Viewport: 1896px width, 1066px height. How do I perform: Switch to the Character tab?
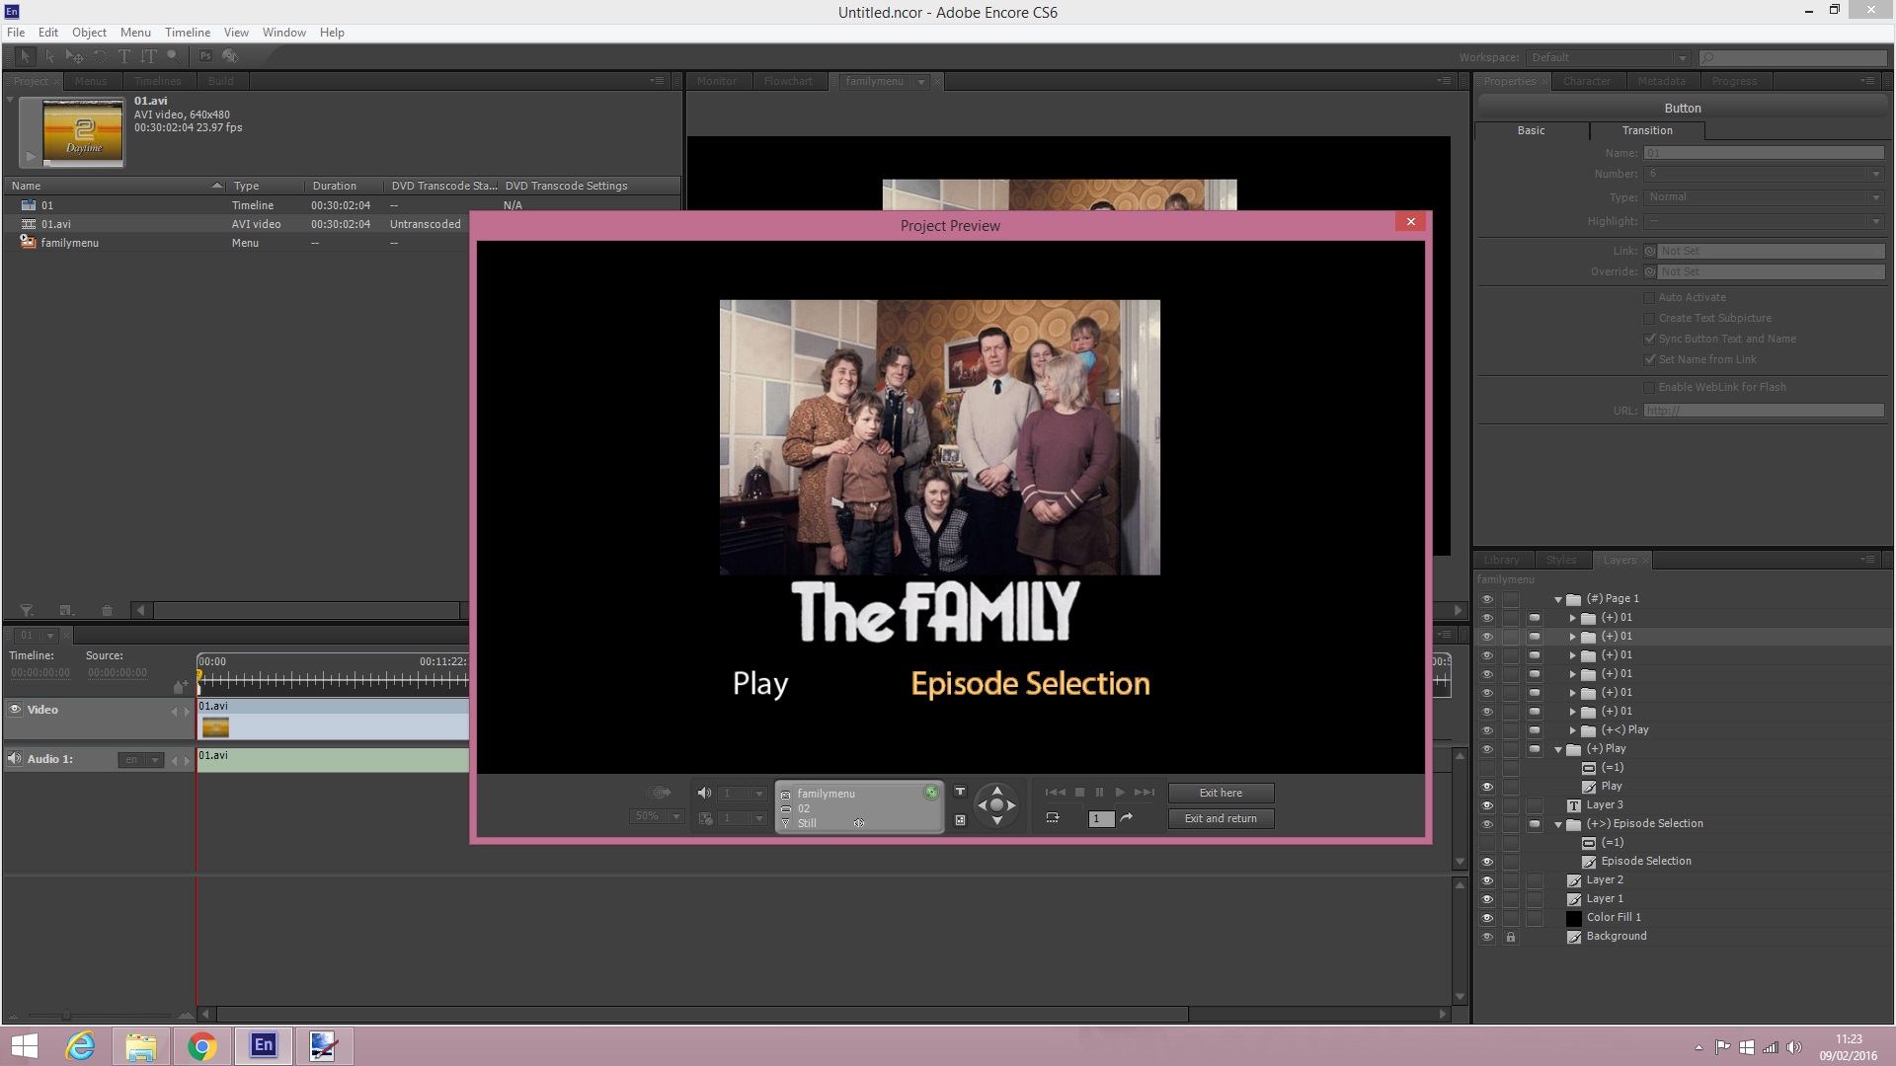(1586, 81)
